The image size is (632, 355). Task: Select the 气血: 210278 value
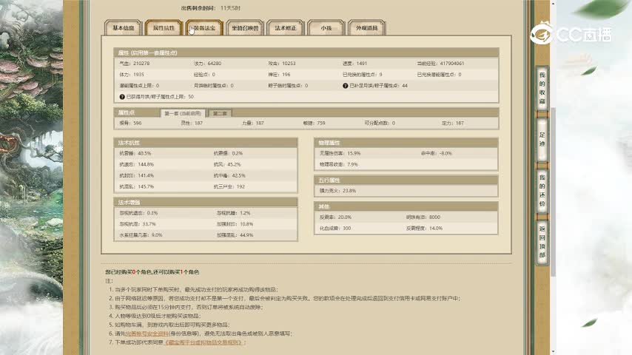(x=135, y=64)
